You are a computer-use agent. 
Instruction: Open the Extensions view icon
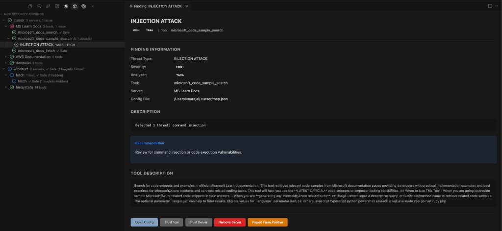[57, 6]
